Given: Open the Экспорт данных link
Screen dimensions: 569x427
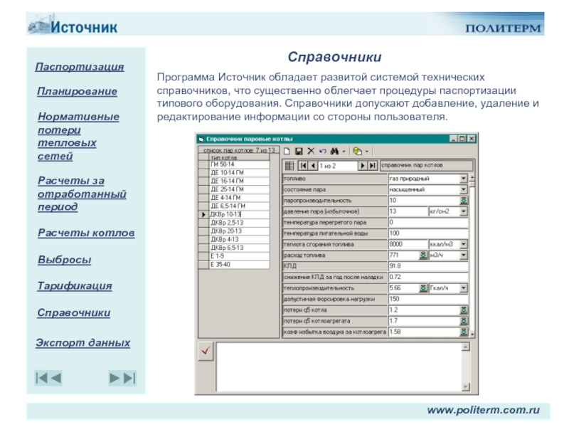Looking at the screenshot, I should coord(83,342).
